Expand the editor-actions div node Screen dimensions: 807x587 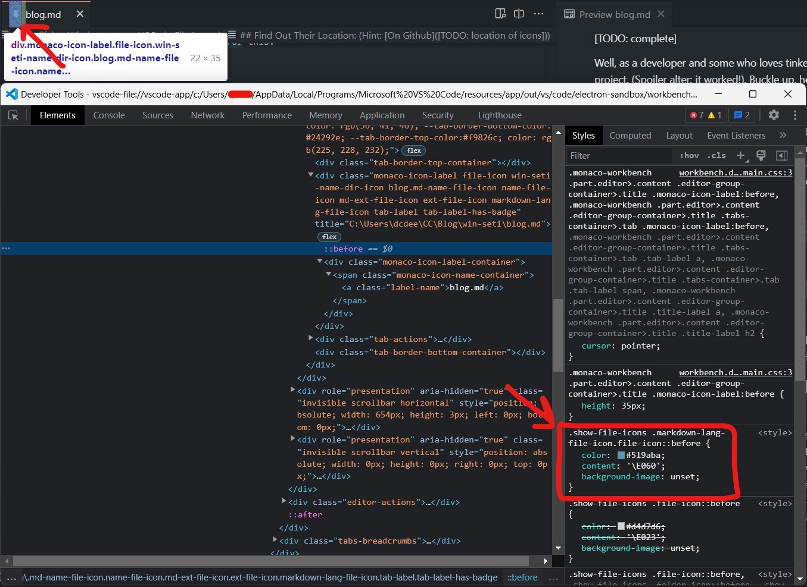(283, 501)
